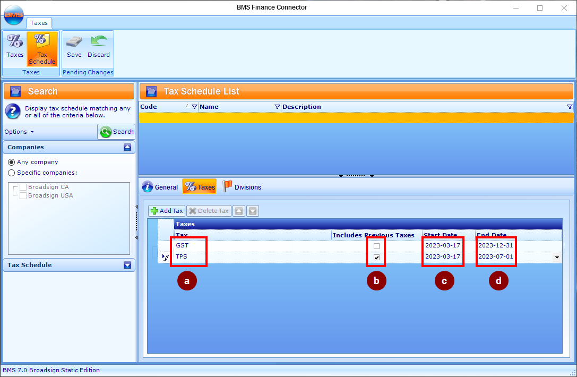Image resolution: width=577 pixels, height=377 pixels.
Task: Switch to the Taxes ribbon tab
Action: tap(39, 23)
